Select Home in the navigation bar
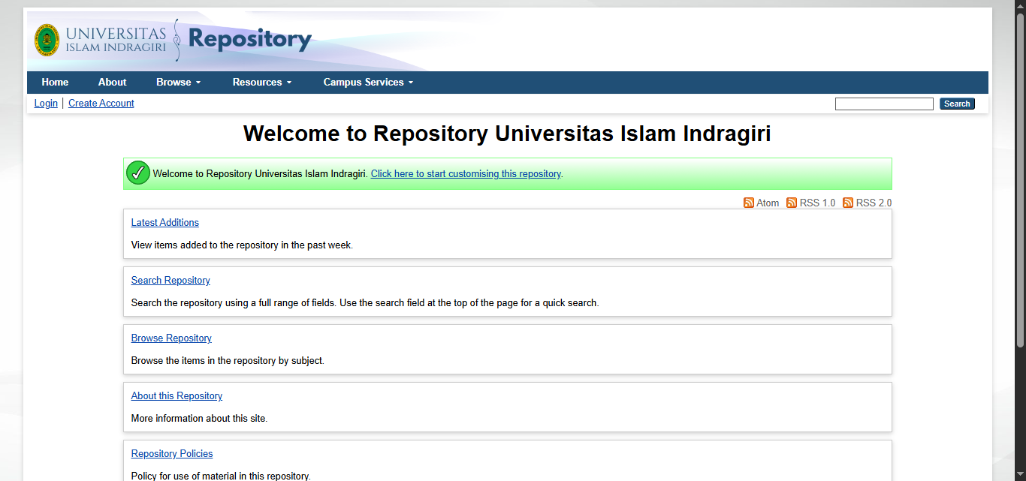 click(55, 82)
